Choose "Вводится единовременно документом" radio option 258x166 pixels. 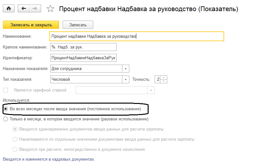pos(15,129)
